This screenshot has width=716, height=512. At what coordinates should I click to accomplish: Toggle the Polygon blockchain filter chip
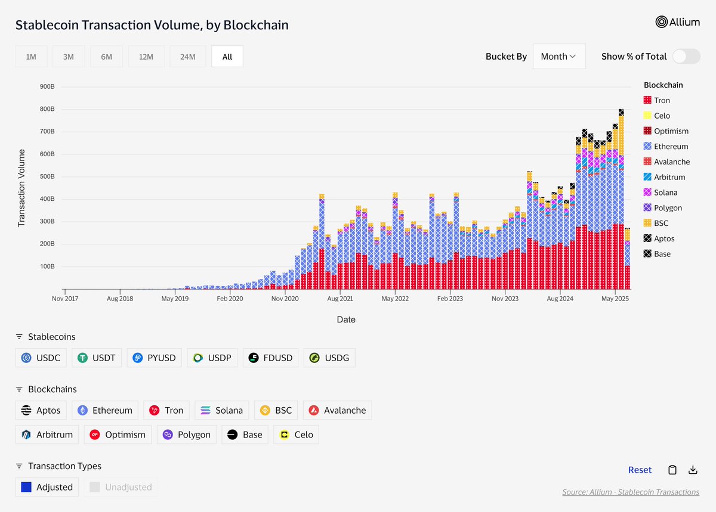click(187, 435)
